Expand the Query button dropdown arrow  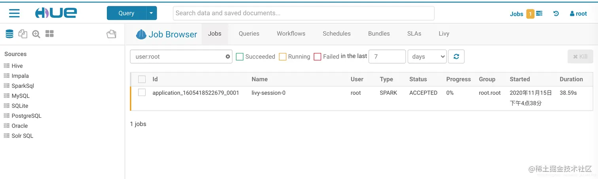click(151, 13)
